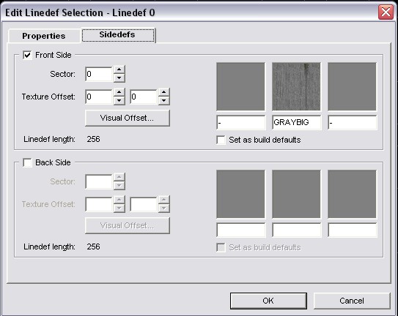Cancel the linedef edit dialog
This screenshot has height=316, width=398.
click(x=352, y=301)
